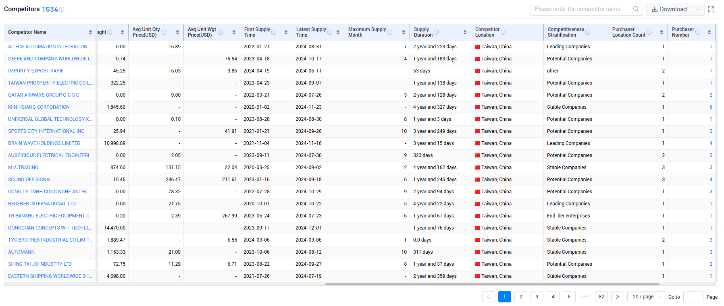Click the search magnifier icon
724x306 pixels.
tap(636, 9)
